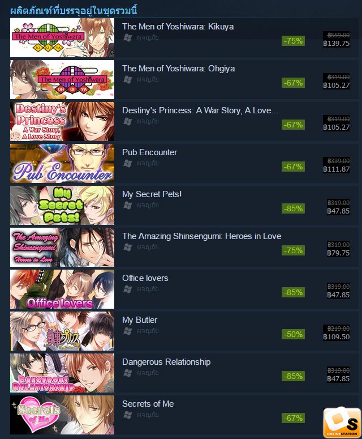This screenshot has height=439, width=362.
Task: Click Windows icon under My Butler
Action: pyautogui.click(x=128, y=331)
